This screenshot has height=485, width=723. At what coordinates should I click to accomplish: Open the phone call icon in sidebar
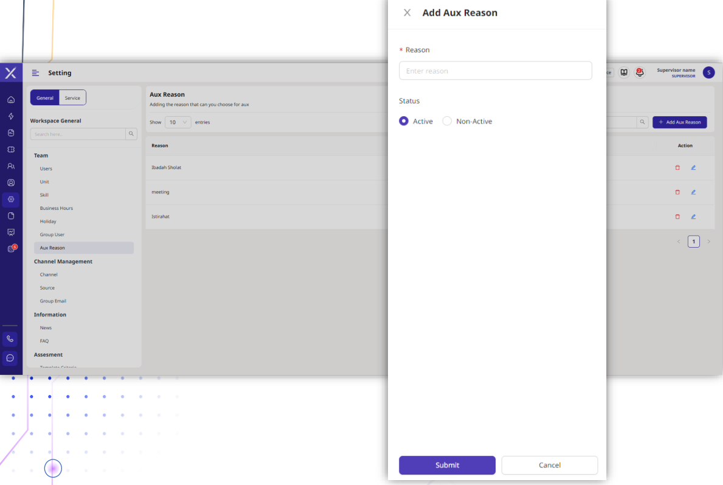[x=10, y=339]
